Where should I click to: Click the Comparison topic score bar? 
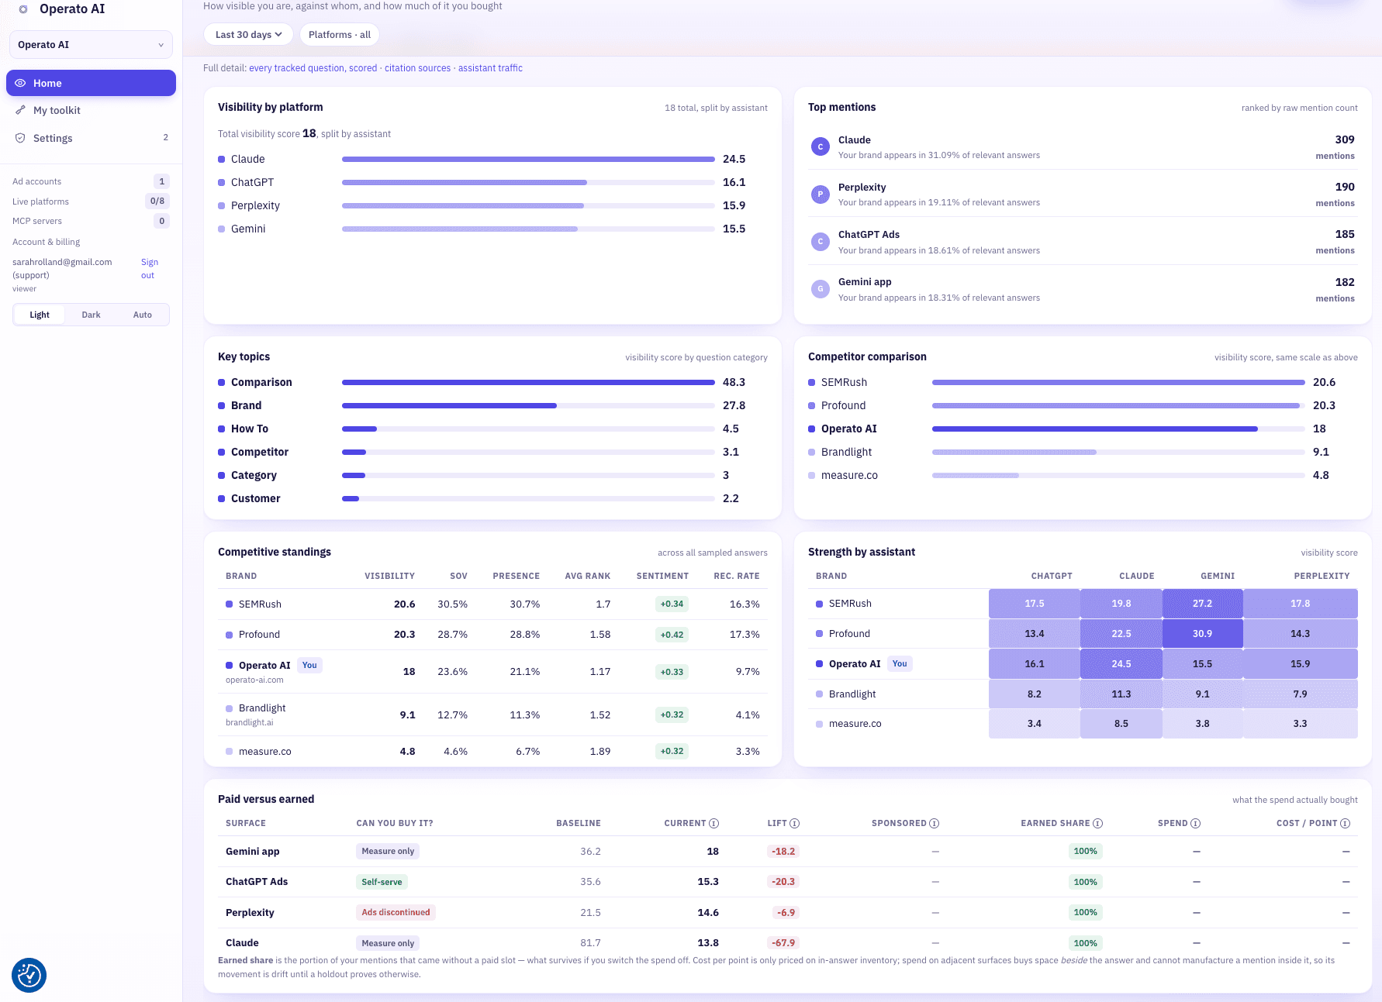528,382
